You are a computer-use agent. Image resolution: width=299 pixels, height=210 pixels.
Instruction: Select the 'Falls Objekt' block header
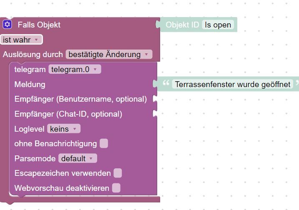coord(39,25)
